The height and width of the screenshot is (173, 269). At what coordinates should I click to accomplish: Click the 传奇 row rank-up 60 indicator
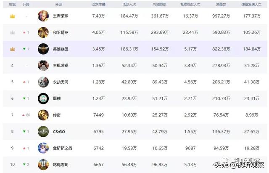click(x=26, y=115)
